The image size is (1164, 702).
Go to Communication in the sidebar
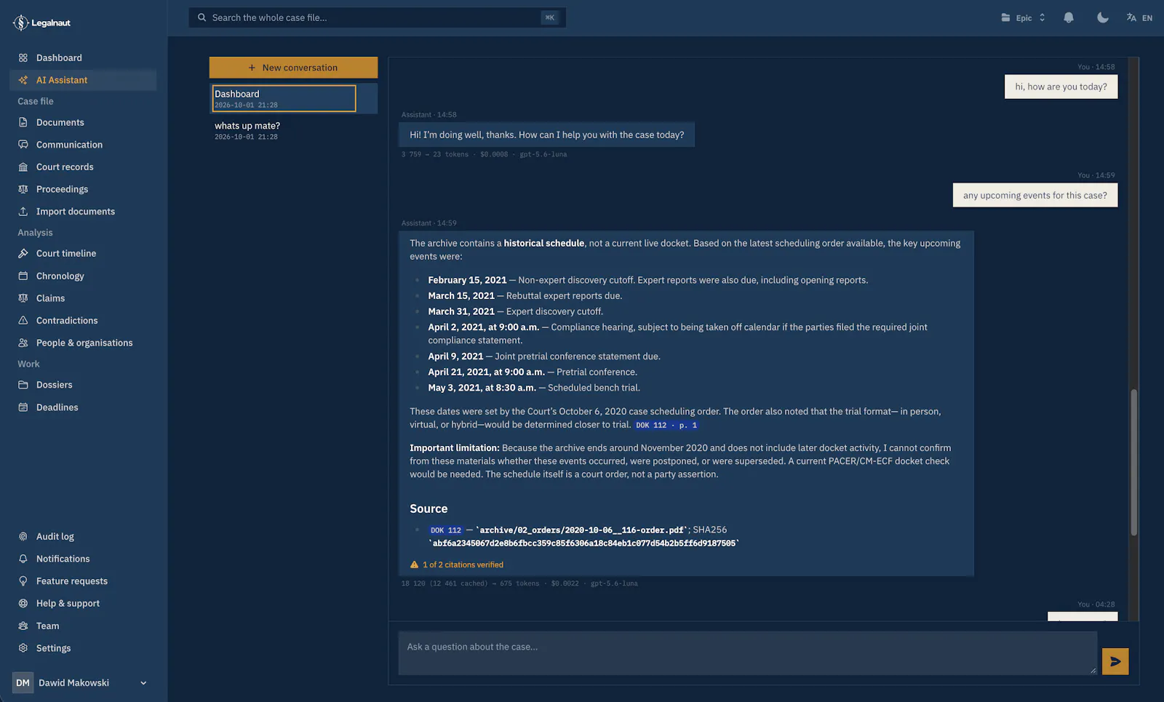coord(83,145)
